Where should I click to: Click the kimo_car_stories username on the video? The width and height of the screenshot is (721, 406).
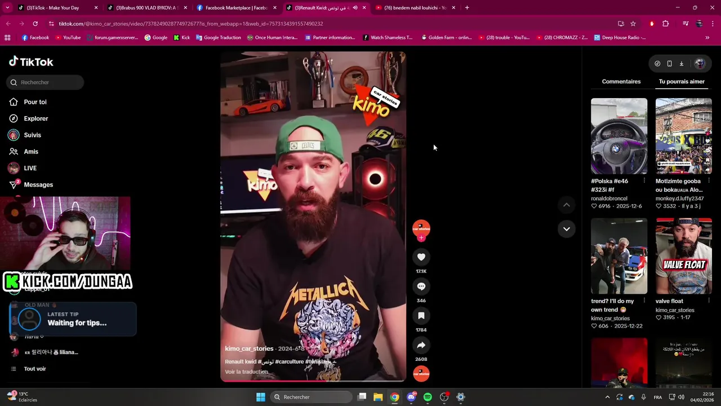(x=249, y=349)
